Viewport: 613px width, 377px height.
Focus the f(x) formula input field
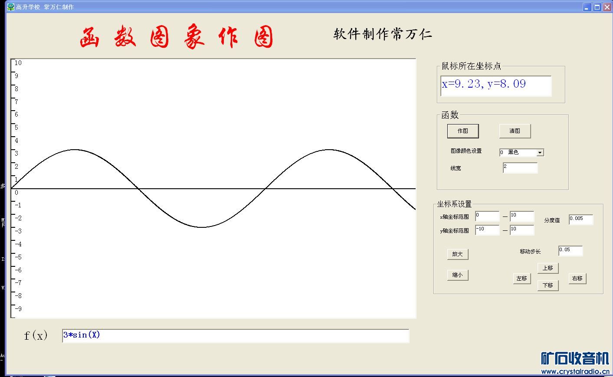click(x=236, y=336)
